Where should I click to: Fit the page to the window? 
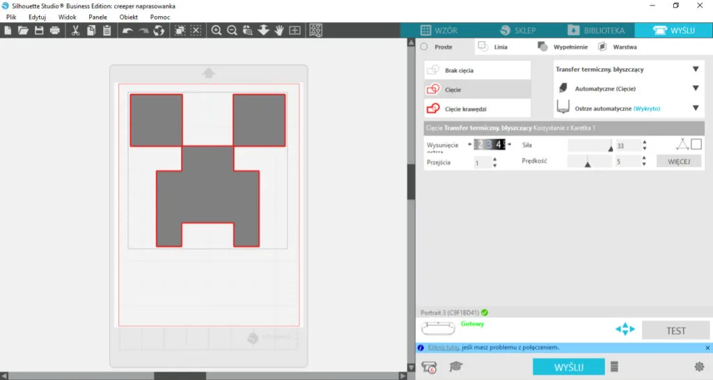(x=295, y=31)
